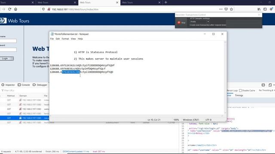Open the Notepad Edit menu
The width and height of the screenshot is (275, 154).
(x=58, y=39)
